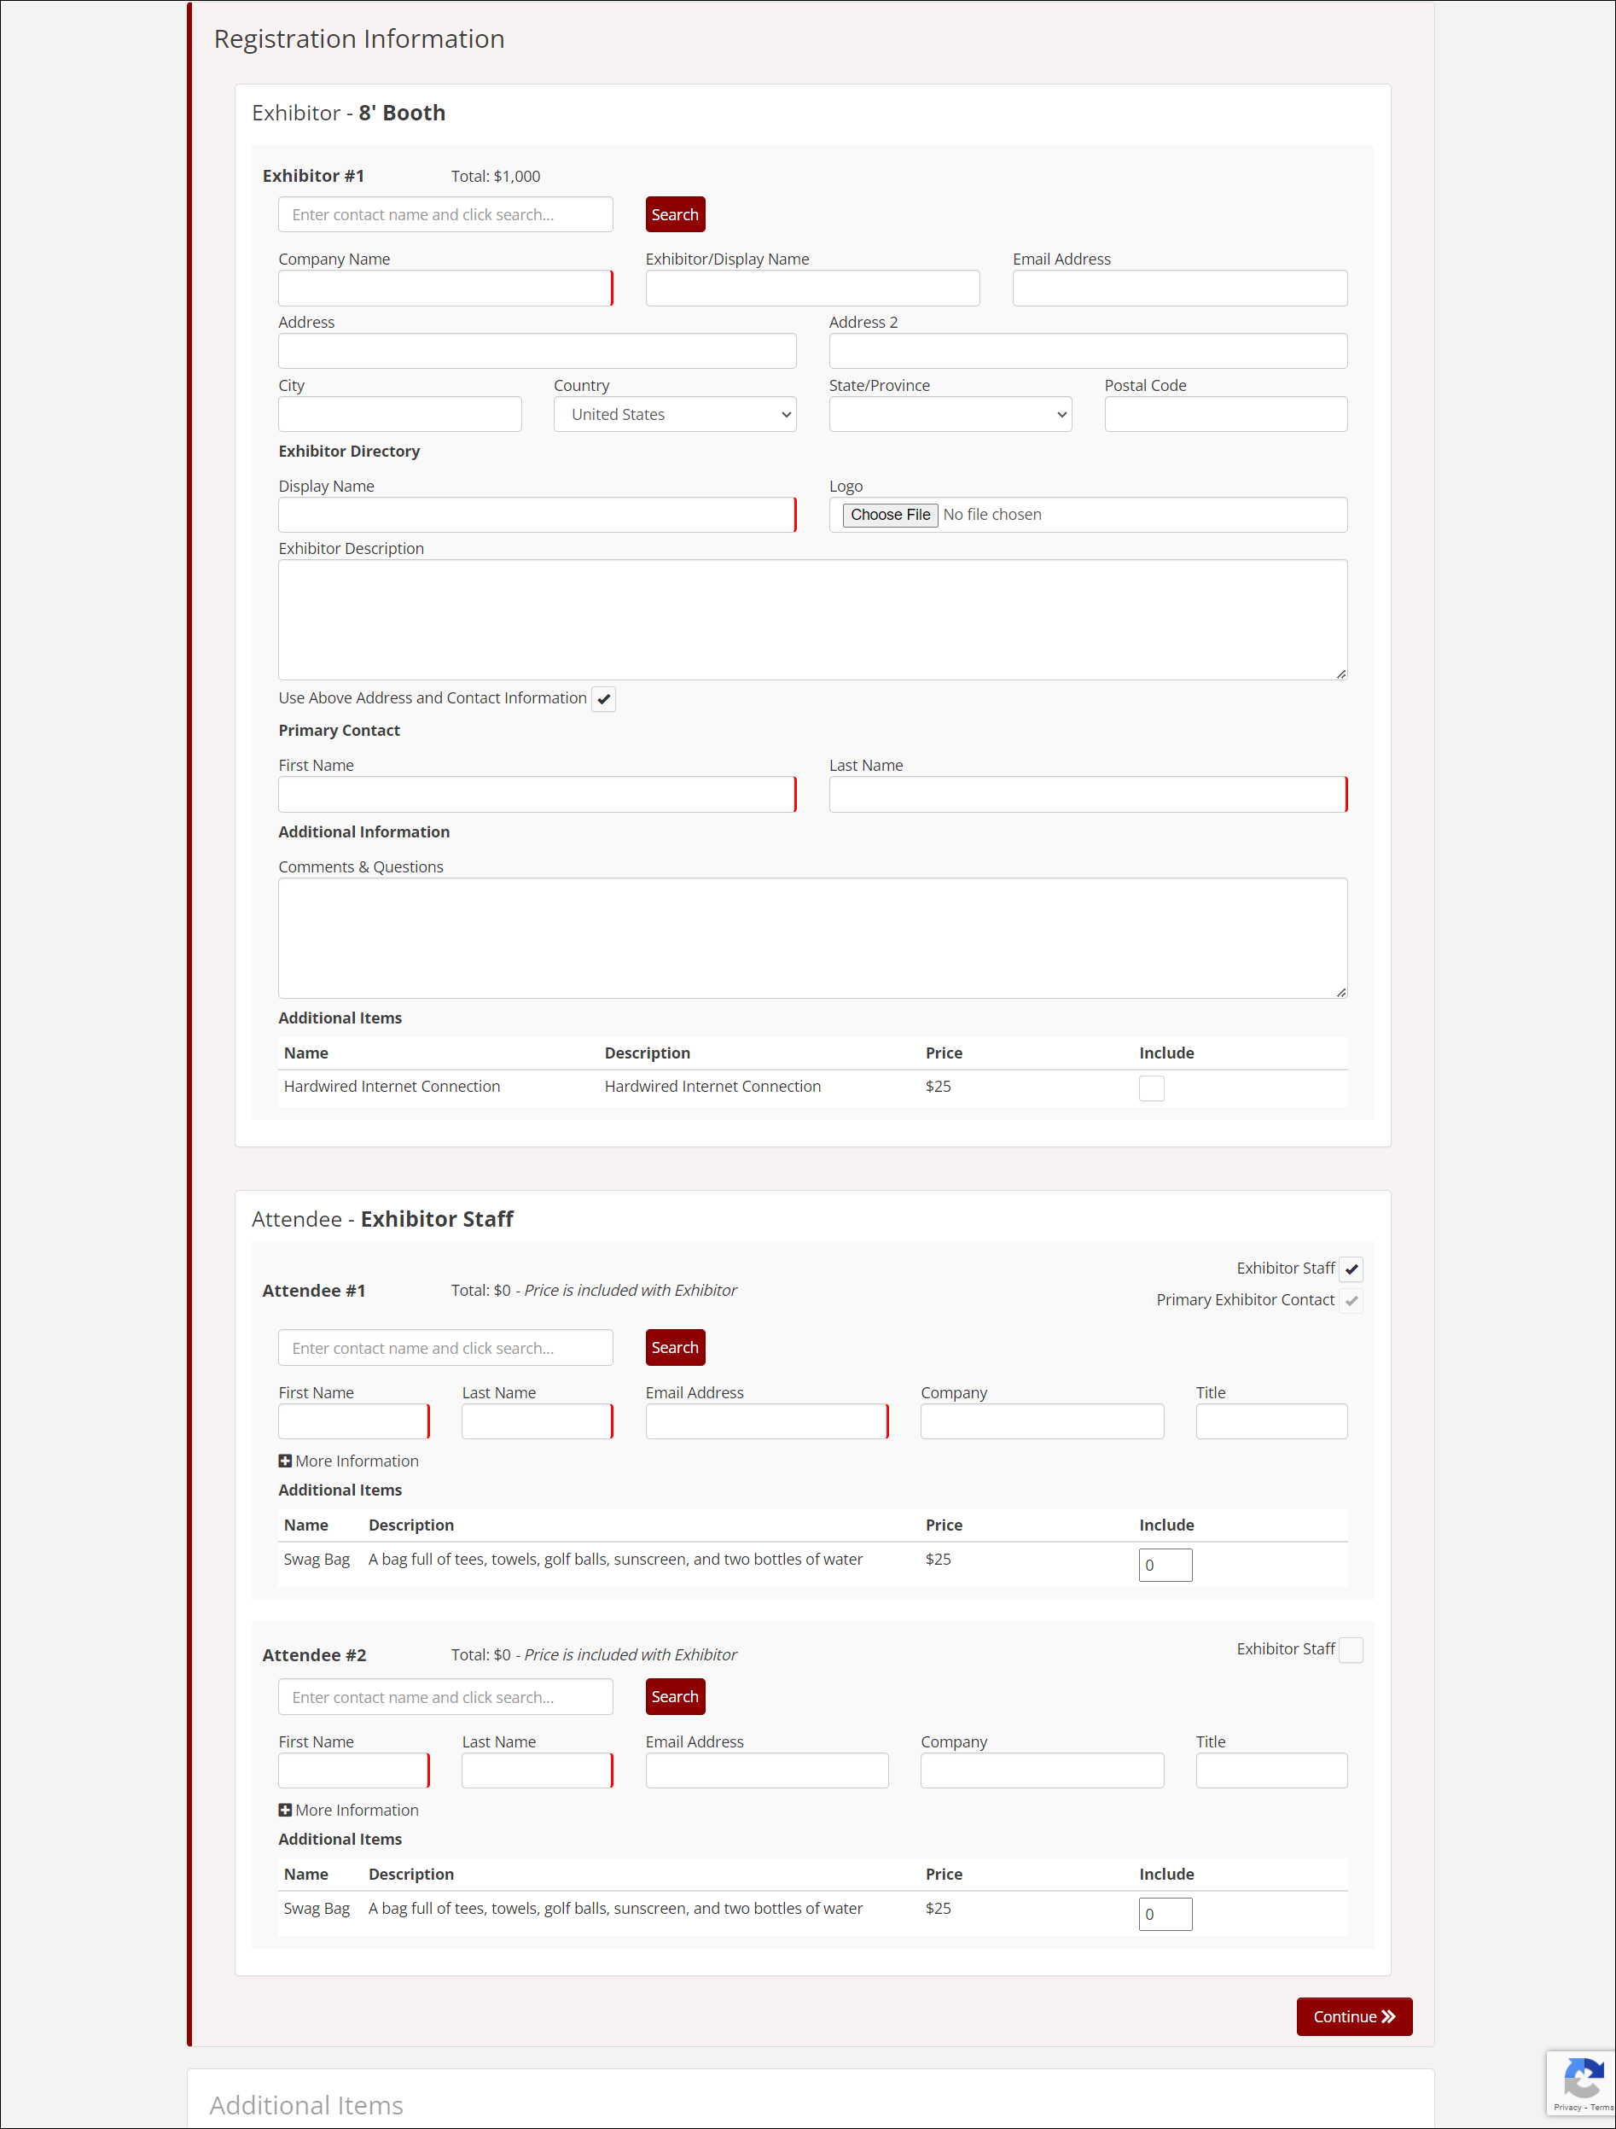Click inside the Exhibitor Description textarea
The image size is (1616, 2129).
click(813, 619)
